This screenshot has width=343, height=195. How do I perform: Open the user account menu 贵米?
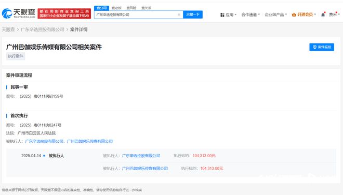pos(334,14)
